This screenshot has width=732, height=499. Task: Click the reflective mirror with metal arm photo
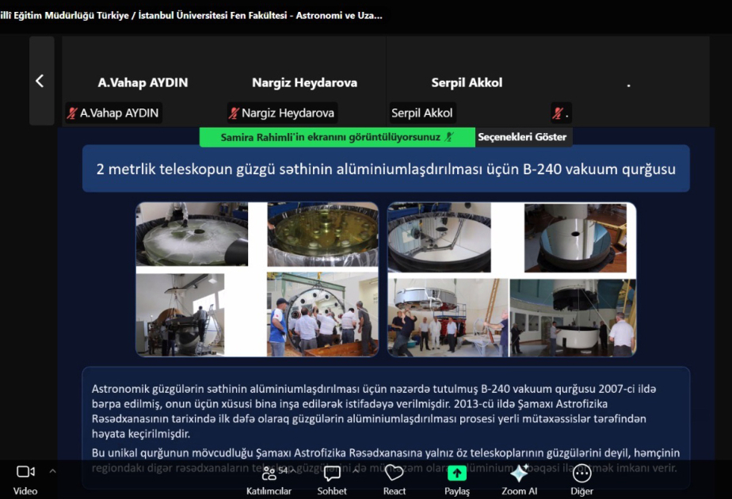click(440, 237)
